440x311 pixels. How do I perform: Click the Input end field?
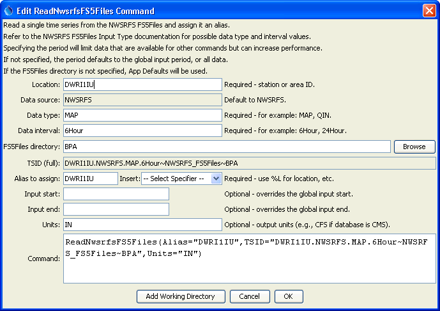coord(116,209)
